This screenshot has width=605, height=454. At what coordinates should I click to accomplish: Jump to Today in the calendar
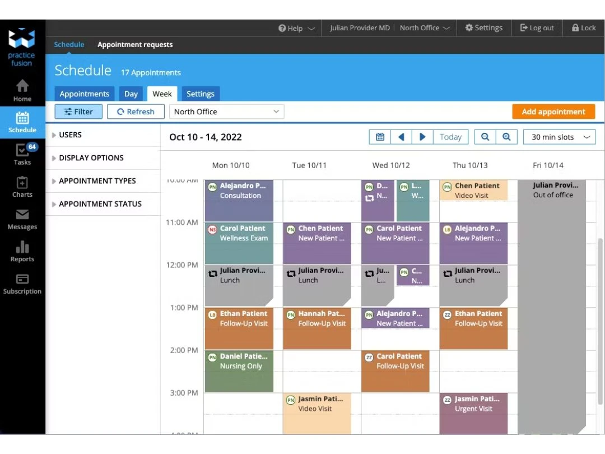pos(450,137)
